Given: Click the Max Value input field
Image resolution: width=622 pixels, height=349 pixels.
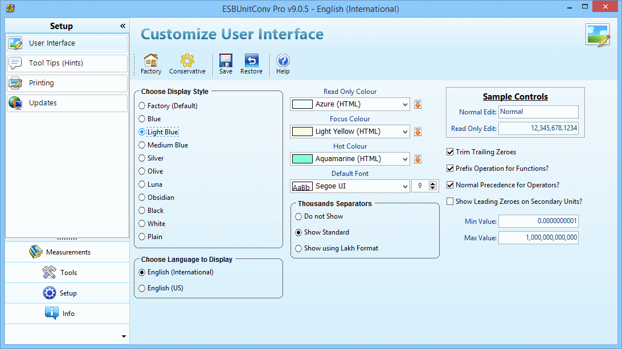Looking at the screenshot, I should pyautogui.click(x=538, y=237).
